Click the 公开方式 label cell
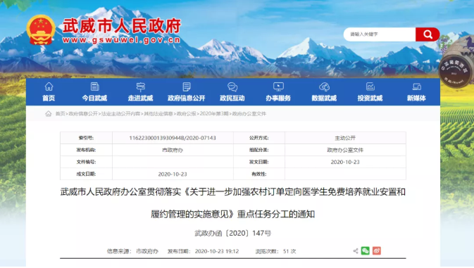 (x=259, y=138)
